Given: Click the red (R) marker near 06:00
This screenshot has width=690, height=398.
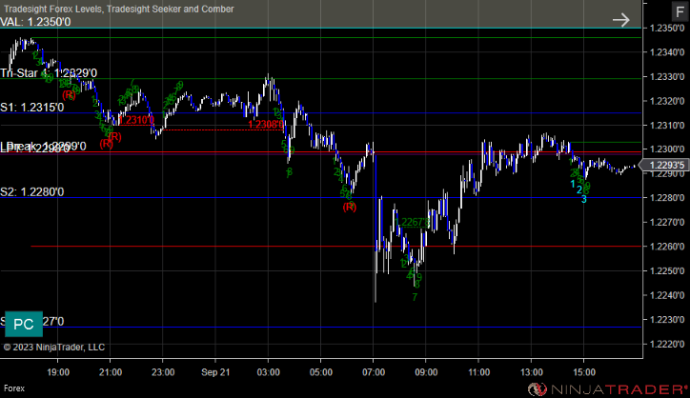Looking at the screenshot, I should tap(350, 207).
